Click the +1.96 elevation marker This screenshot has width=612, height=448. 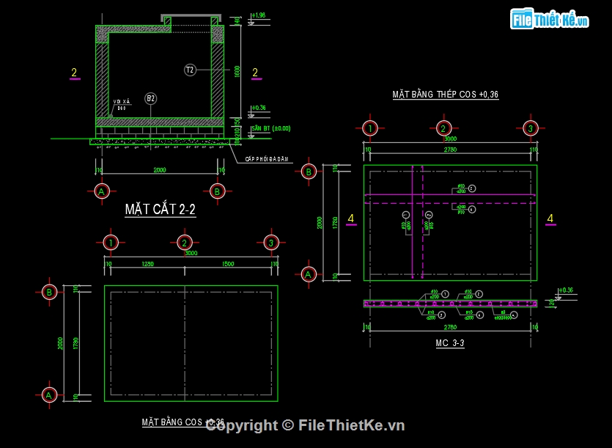click(258, 15)
